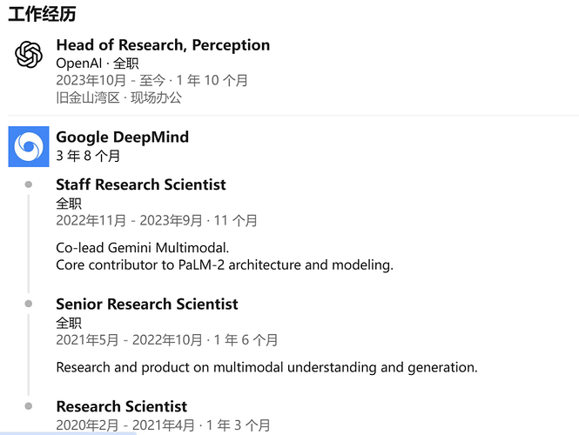
Task: Click the 2023年10月 - 至今 date range
Action: (111, 80)
